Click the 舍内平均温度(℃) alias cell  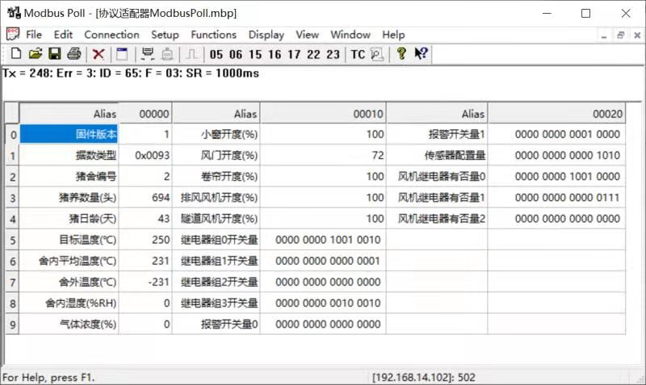pos(69,261)
